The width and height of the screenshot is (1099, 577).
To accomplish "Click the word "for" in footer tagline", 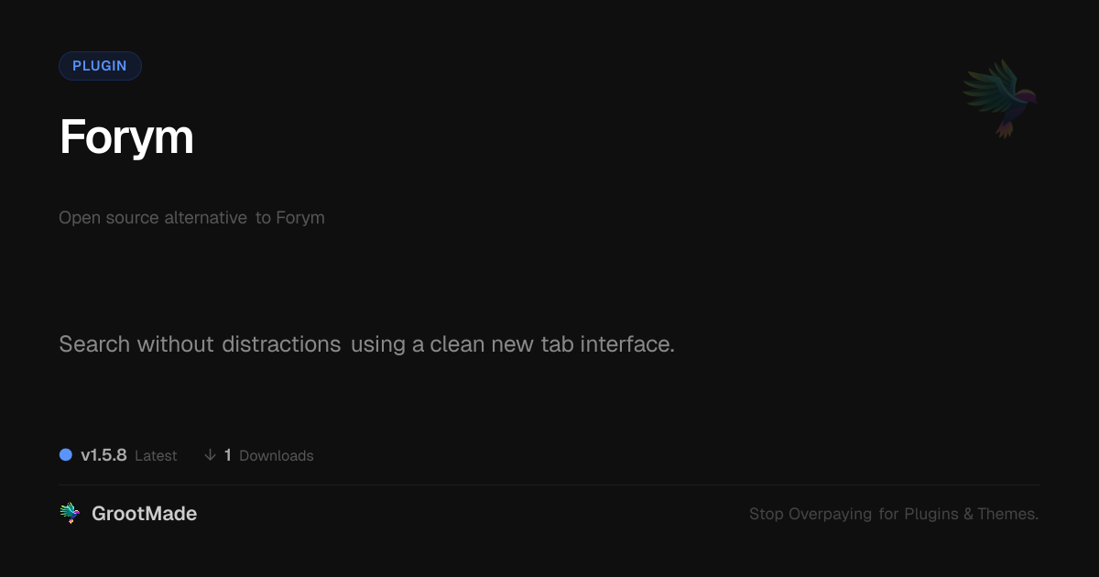I will (x=888, y=514).
